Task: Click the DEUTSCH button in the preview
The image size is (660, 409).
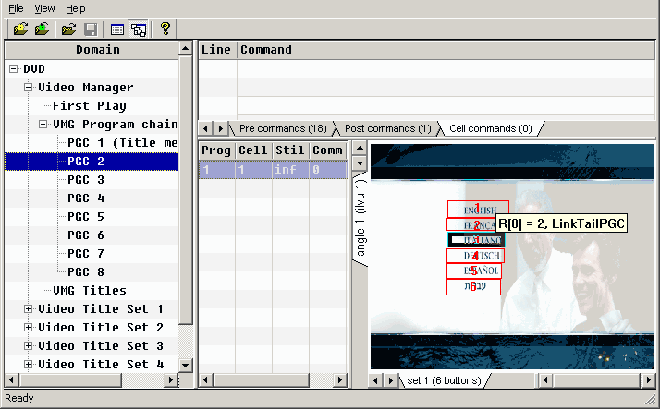Action: (475, 256)
